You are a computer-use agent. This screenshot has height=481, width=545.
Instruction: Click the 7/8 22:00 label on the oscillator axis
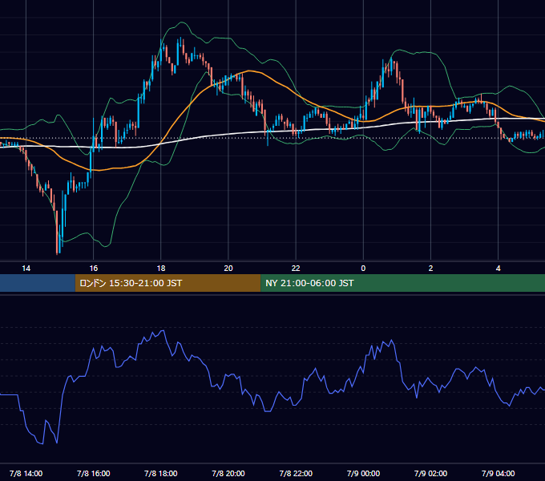click(296, 473)
